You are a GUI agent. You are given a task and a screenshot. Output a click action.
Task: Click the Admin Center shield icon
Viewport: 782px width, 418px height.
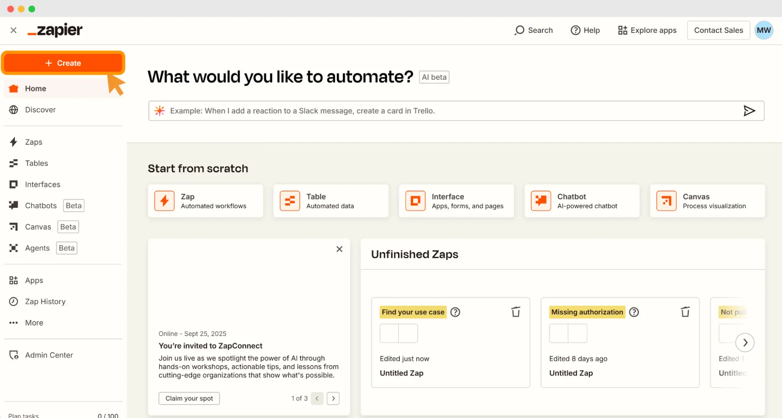click(14, 355)
